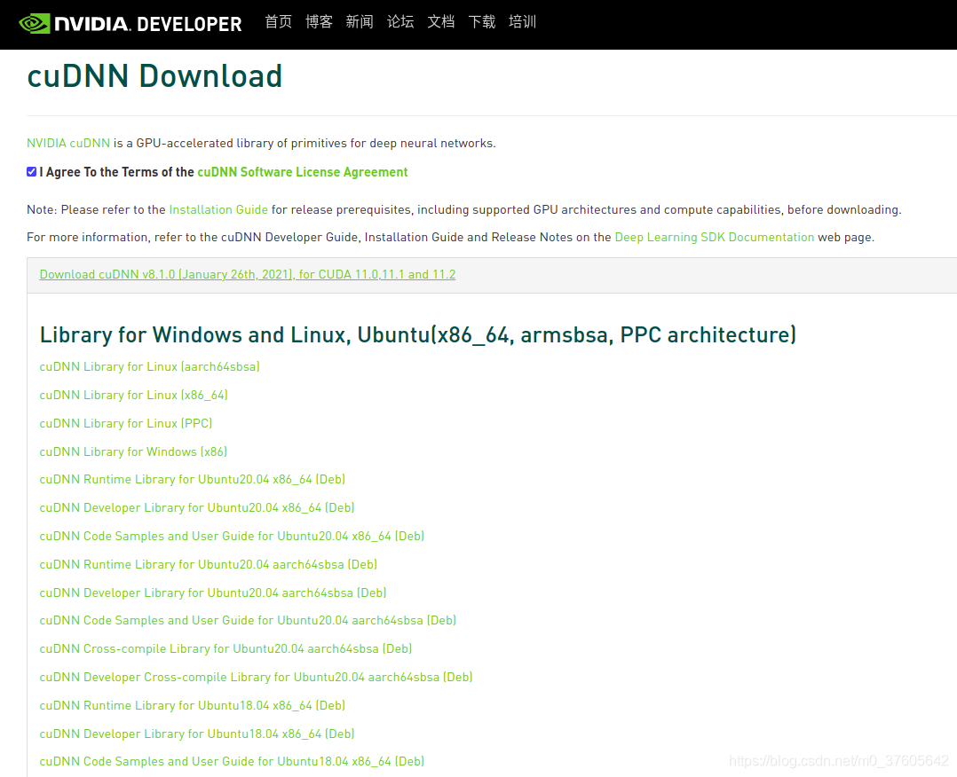Open the Installation Guide link

[x=218, y=210]
